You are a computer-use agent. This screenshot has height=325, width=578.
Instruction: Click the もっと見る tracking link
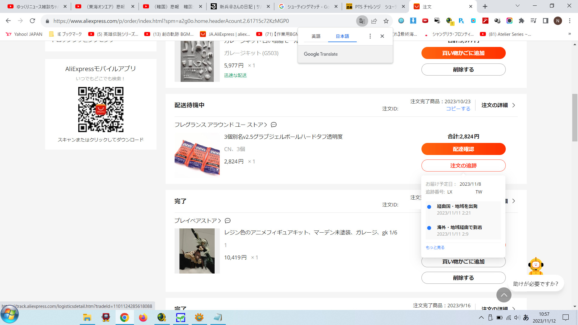pyautogui.click(x=435, y=247)
